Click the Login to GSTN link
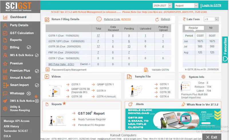Viewport: 229px width, 140px height. (212, 5)
